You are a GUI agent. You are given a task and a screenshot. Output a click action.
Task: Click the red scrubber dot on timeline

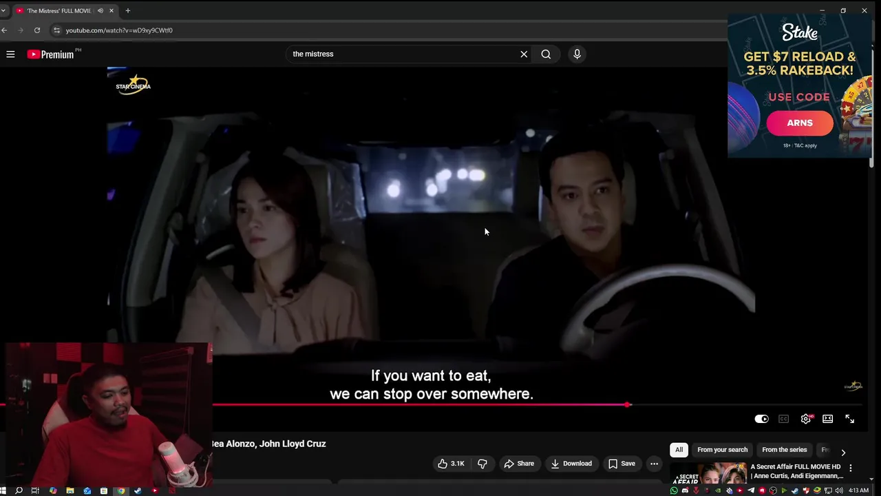click(628, 404)
